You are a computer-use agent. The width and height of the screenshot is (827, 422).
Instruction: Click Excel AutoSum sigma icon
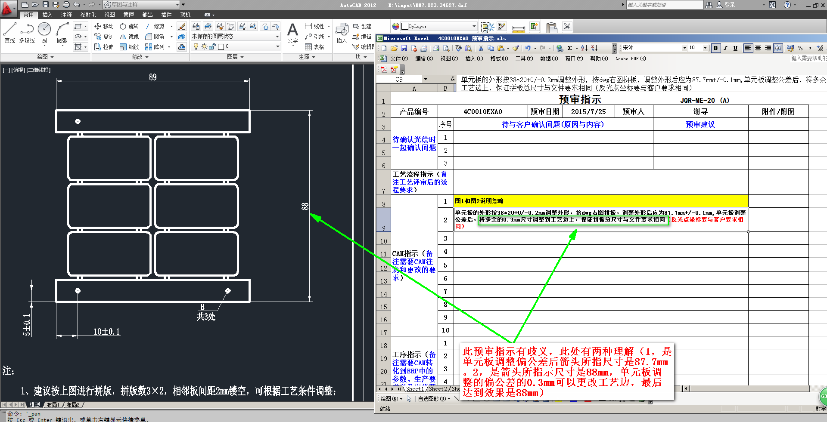569,48
